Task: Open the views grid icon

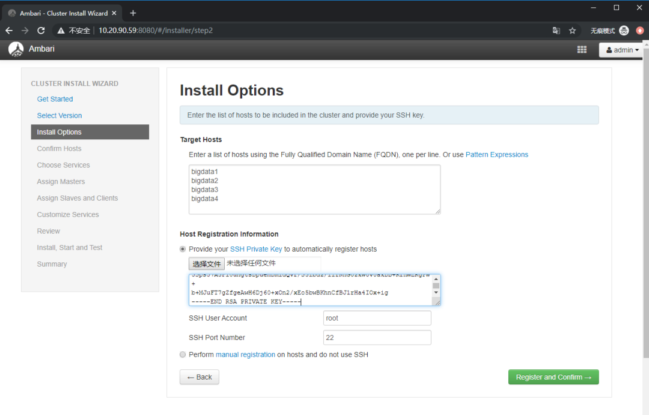Action: click(582, 50)
